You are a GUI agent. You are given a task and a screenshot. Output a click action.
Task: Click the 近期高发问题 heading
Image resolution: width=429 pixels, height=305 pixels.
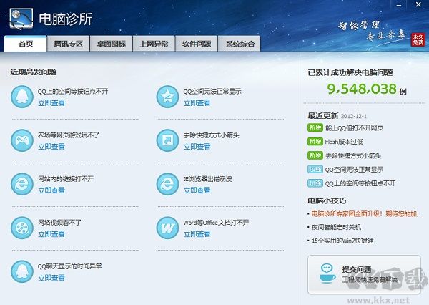click(x=34, y=72)
